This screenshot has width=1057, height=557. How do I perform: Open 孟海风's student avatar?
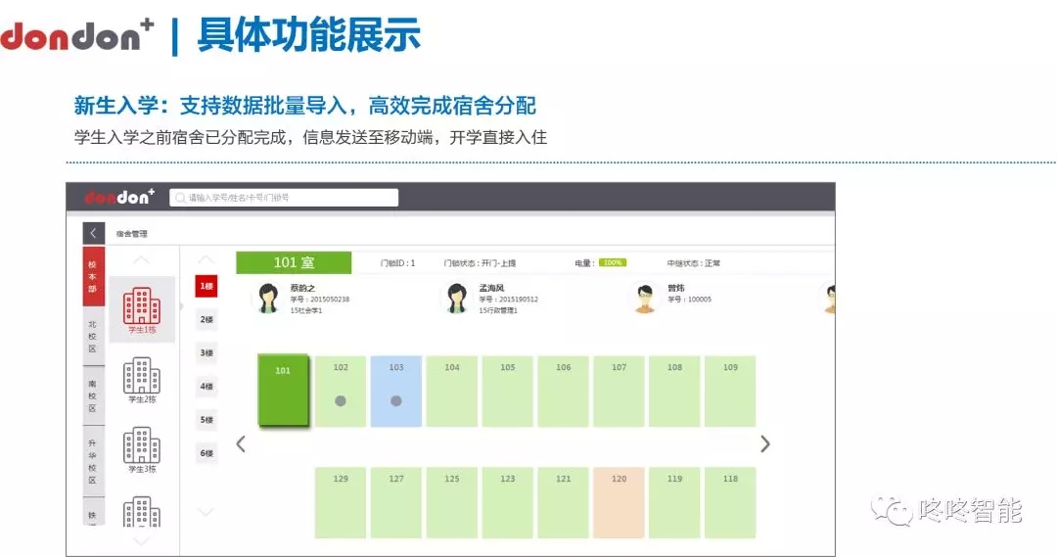[x=457, y=298]
